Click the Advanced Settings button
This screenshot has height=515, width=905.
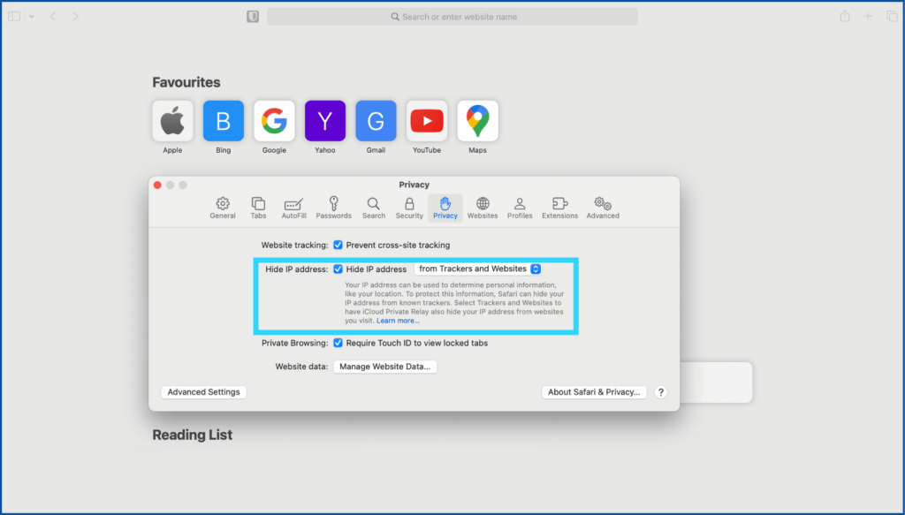[x=203, y=392]
